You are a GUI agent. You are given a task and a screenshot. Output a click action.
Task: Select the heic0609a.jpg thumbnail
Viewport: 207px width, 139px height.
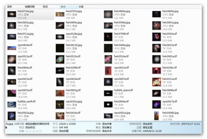point(156,14)
